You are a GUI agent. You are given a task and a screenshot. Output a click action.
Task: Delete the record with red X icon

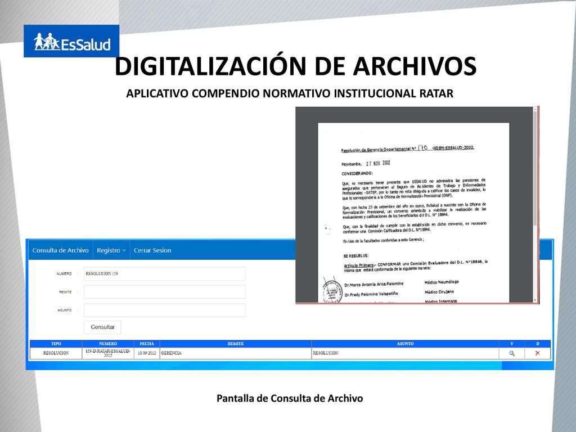pyautogui.click(x=537, y=353)
